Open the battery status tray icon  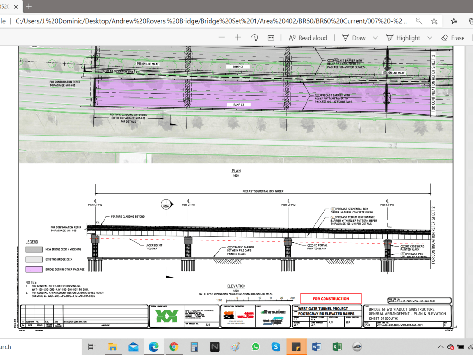coord(461,347)
